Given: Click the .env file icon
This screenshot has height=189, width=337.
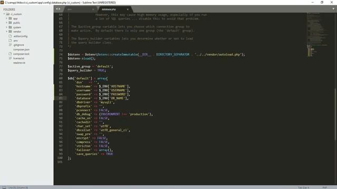Looking at the screenshot, I should [x=10, y=40].
